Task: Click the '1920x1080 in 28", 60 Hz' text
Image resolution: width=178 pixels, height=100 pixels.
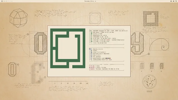Action: click(100, 37)
